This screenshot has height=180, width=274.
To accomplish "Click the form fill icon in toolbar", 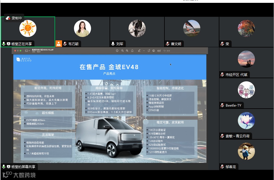I will pos(159,51).
